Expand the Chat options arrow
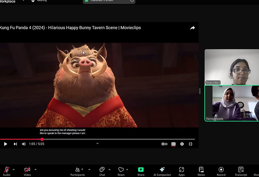Viewport: 259px width, 177px height. click(x=109, y=170)
